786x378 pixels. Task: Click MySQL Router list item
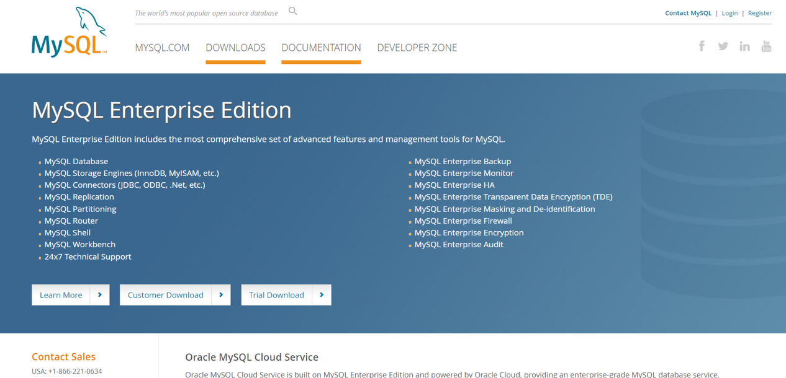coord(71,221)
